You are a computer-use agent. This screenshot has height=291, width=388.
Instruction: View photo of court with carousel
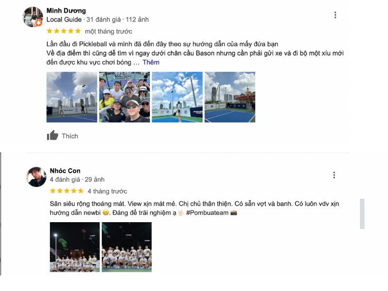[230, 97]
